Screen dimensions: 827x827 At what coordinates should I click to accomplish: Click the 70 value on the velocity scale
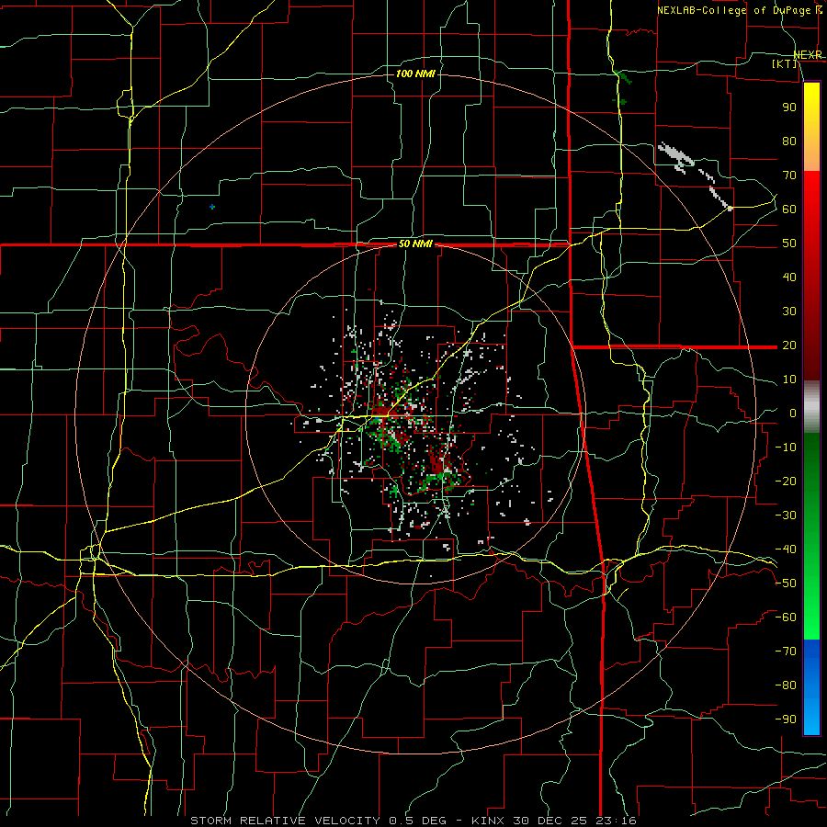tap(789, 176)
